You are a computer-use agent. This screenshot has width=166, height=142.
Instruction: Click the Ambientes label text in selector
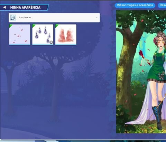point(25,18)
